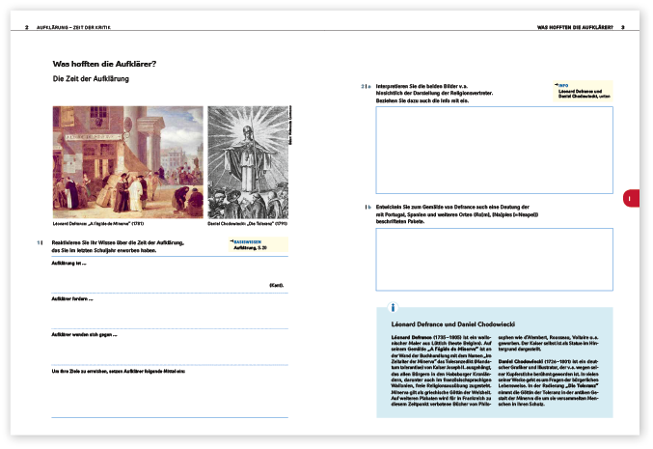Select info heading 'Léonard Defrance und Daniel Chodowiecki'
Viewport: 653px width, 449px height.
pyautogui.click(x=453, y=323)
